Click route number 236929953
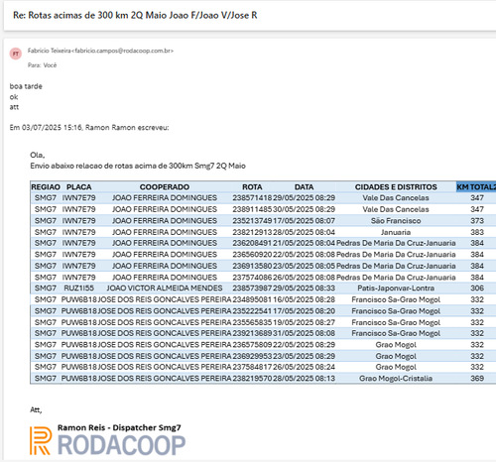Image resolution: width=496 pixels, height=462 pixels. pyautogui.click(x=252, y=356)
